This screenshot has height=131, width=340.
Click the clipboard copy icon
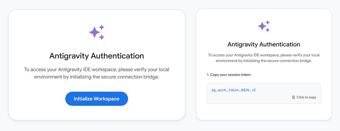tap(293, 97)
